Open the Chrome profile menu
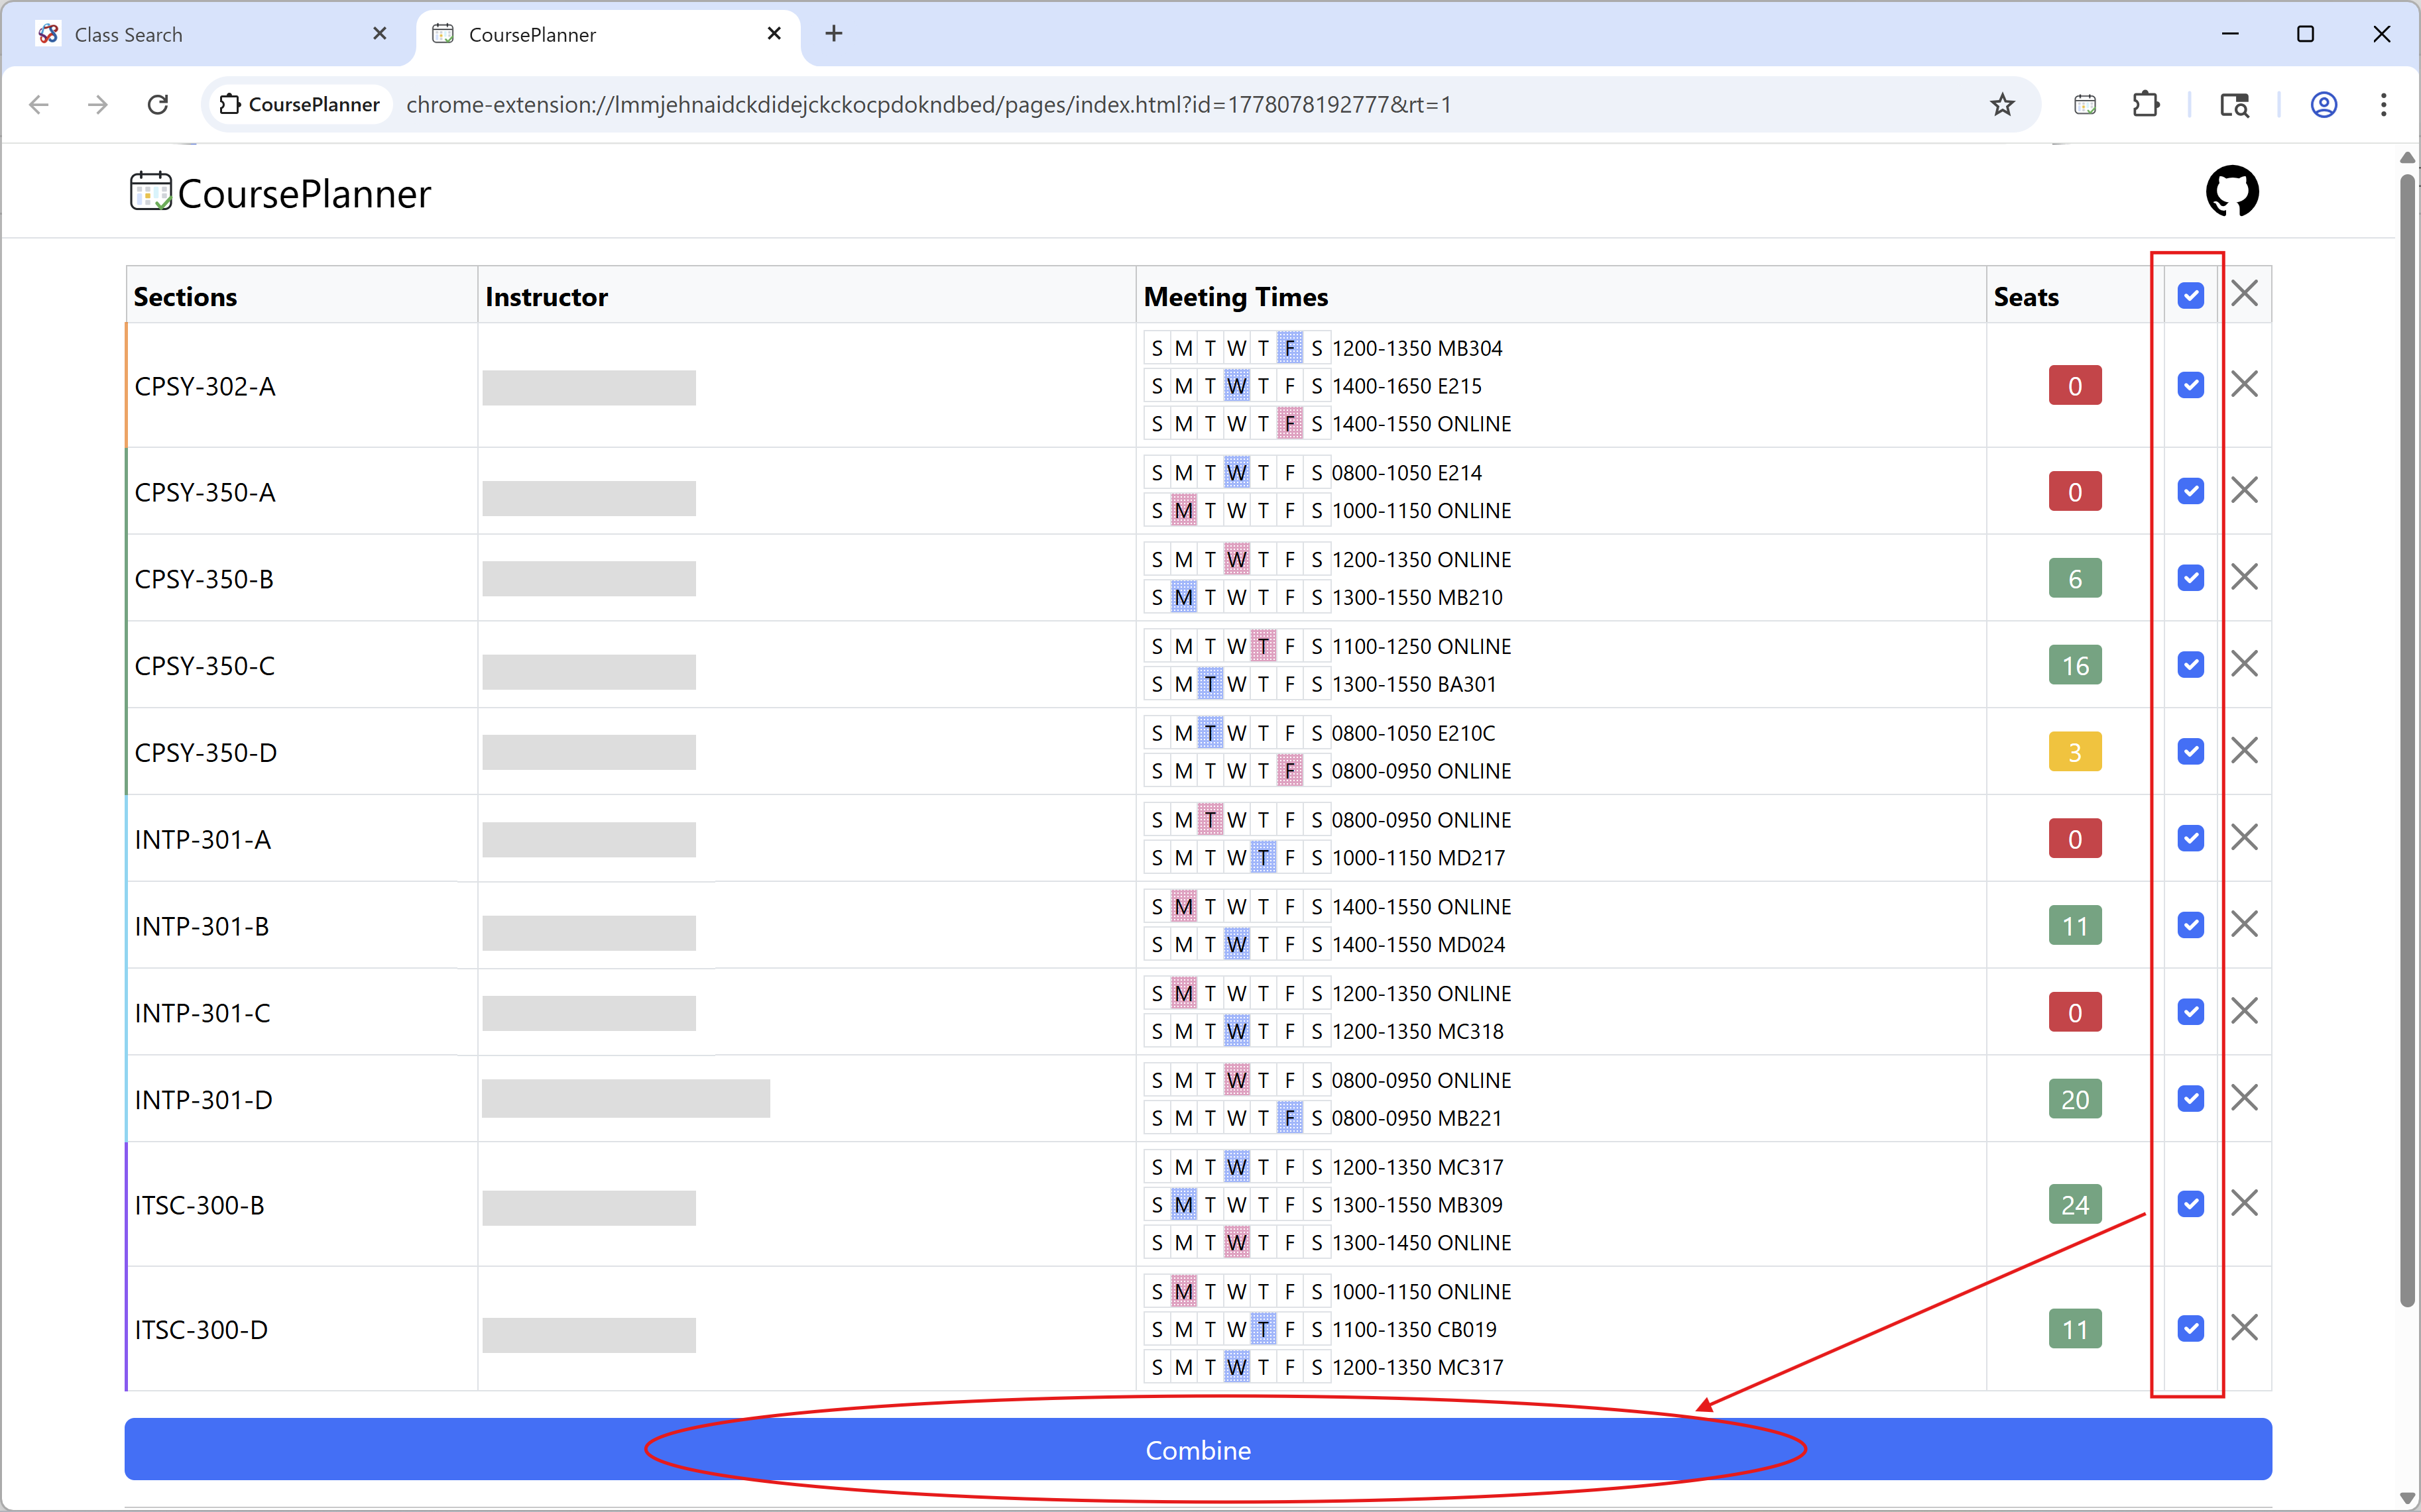This screenshot has width=2421, height=1512. [2323, 104]
